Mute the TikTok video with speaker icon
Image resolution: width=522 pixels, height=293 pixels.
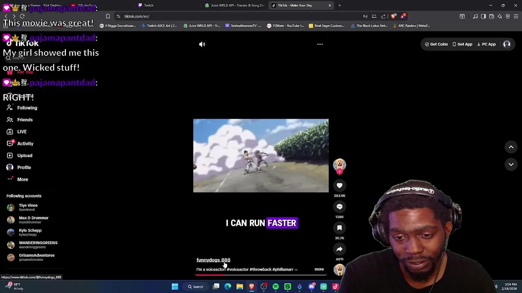click(x=202, y=44)
